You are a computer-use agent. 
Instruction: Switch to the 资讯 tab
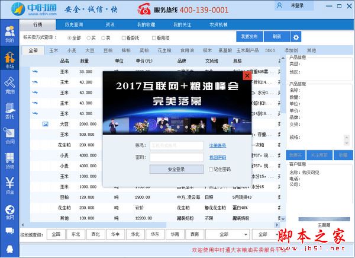click(x=110, y=25)
